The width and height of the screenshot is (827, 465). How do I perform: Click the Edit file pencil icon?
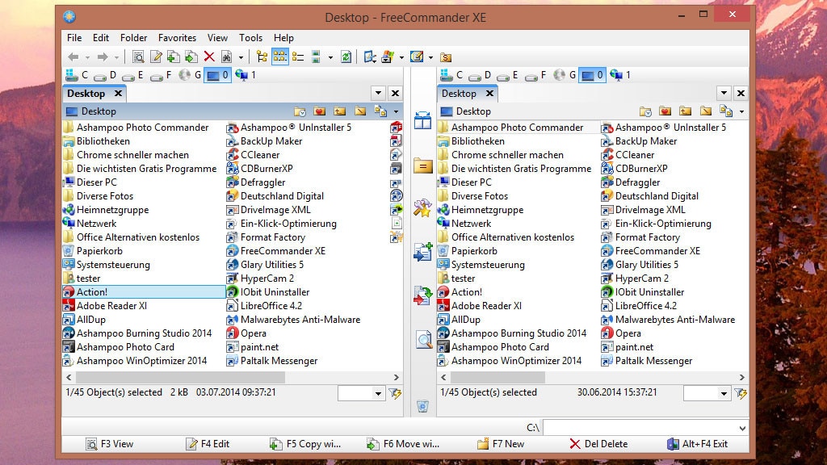[x=156, y=57]
